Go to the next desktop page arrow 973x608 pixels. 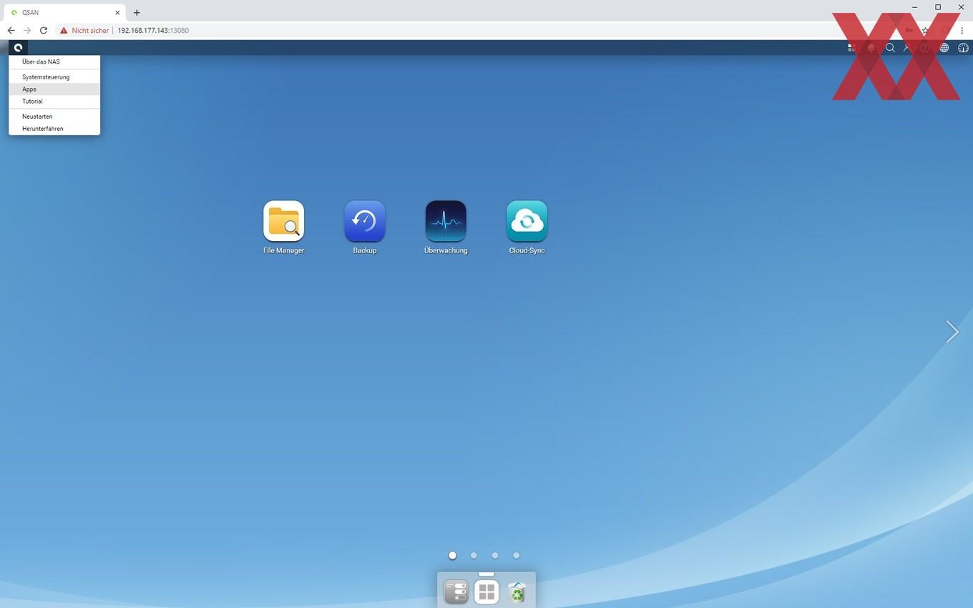952,331
